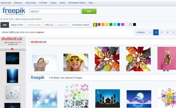Open photo of woman holding glowing light

[45, 63]
